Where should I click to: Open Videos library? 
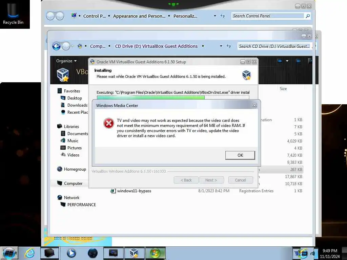click(x=73, y=155)
